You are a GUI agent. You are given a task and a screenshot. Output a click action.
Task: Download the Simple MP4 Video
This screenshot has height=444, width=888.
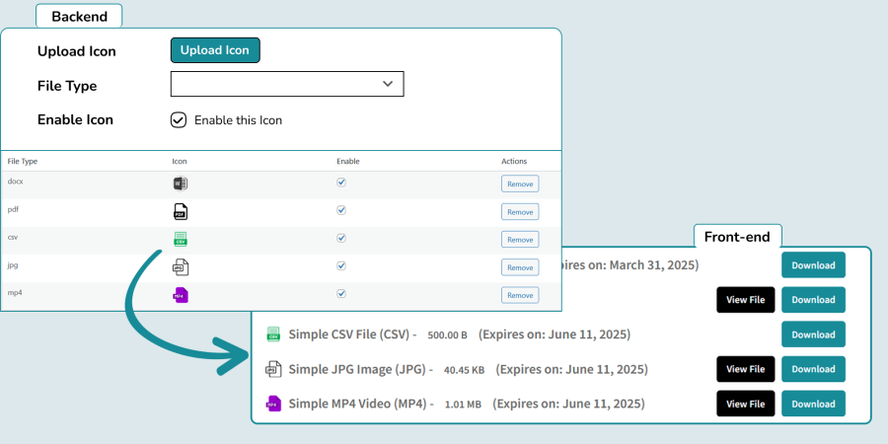pyautogui.click(x=813, y=404)
